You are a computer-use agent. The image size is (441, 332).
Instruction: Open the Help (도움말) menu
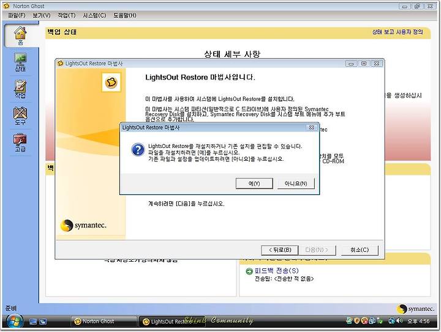[x=124, y=15]
